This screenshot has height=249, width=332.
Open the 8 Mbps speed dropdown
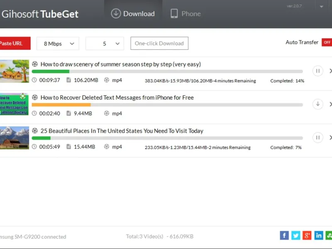(58, 44)
